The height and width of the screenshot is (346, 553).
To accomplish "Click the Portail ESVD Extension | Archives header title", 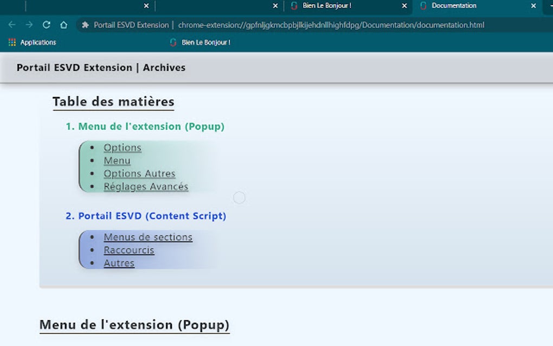I will [101, 67].
